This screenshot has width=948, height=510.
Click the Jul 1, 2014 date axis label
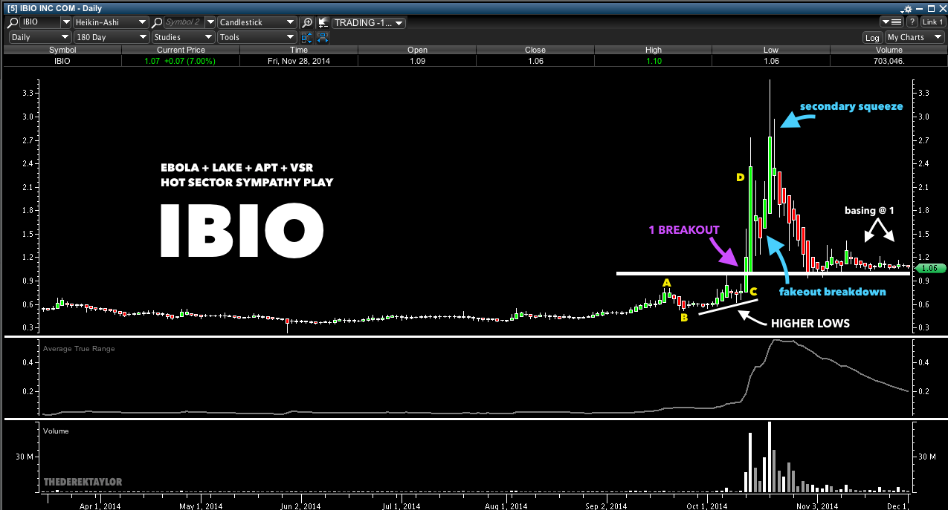point(402,506)
